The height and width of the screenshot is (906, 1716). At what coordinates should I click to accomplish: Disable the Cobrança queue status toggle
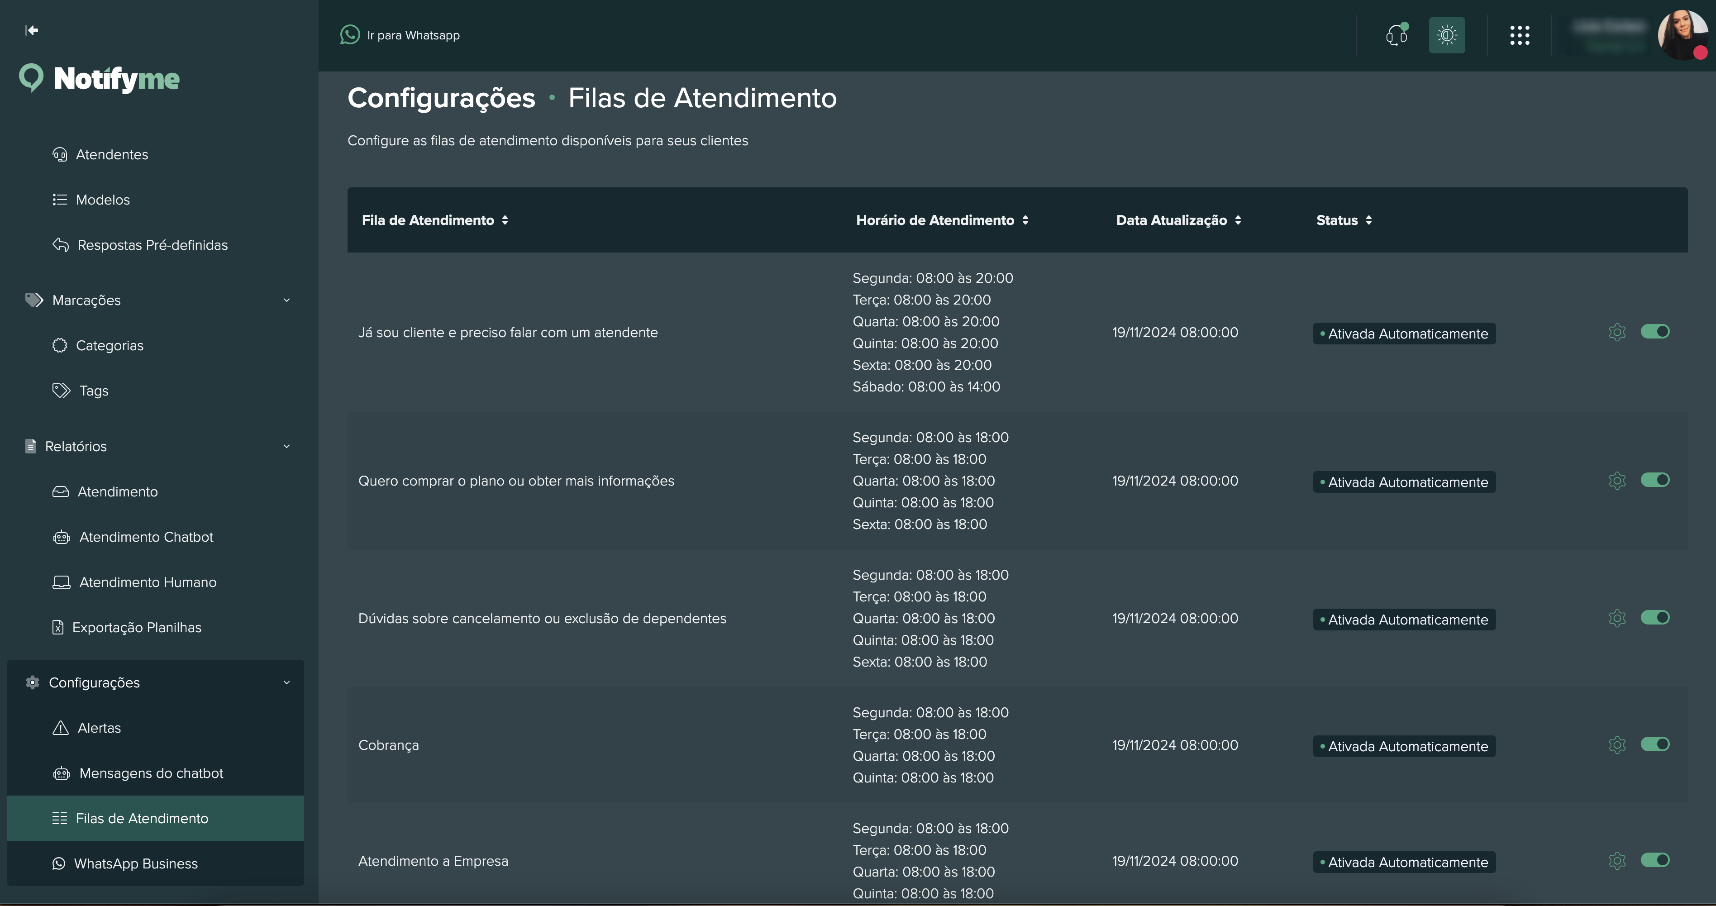coord(1656,744)
